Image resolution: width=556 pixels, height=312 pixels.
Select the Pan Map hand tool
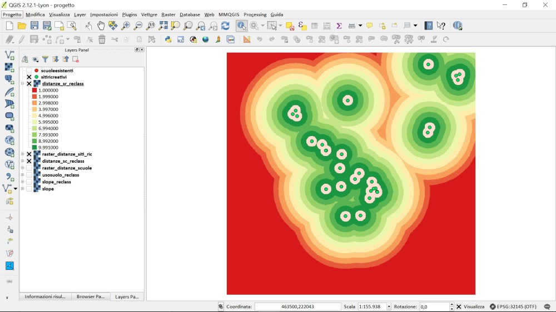[x=101, y=26]
